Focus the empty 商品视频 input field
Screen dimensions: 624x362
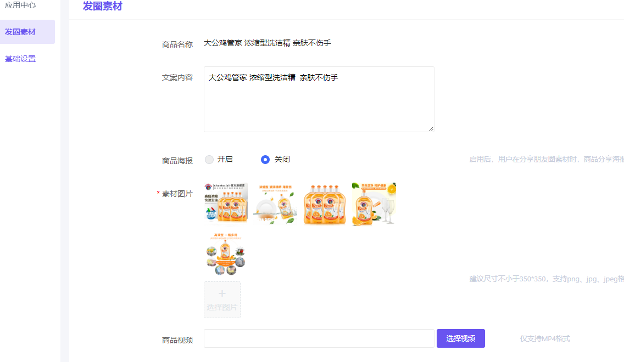click(319, 338)
